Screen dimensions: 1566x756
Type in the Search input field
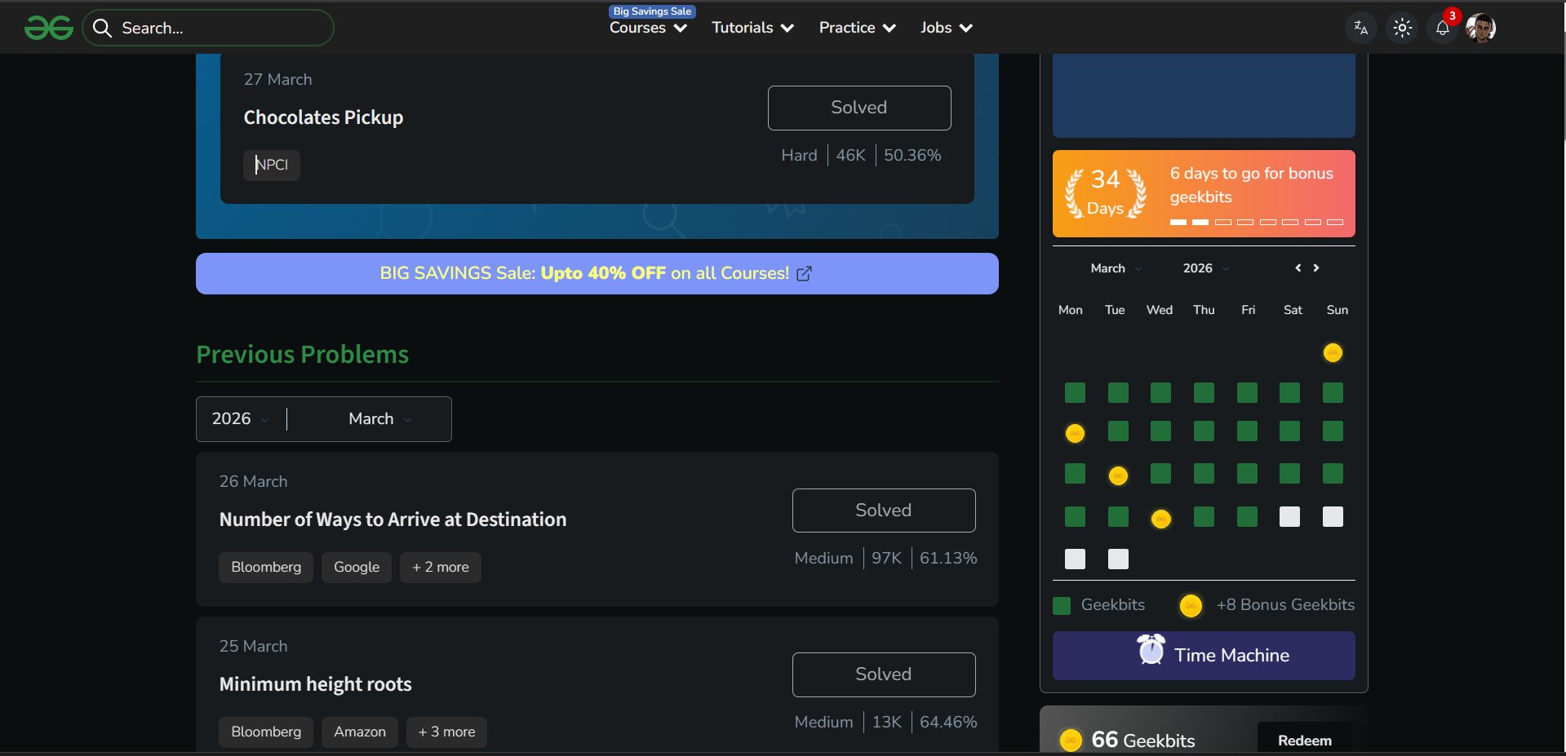[220, 29]
